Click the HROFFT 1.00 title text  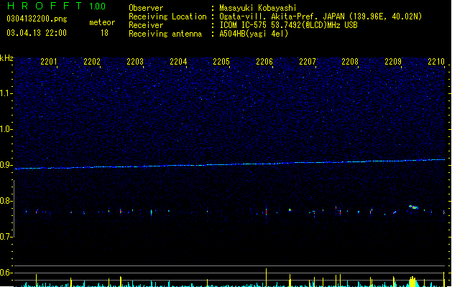(57, 6)
